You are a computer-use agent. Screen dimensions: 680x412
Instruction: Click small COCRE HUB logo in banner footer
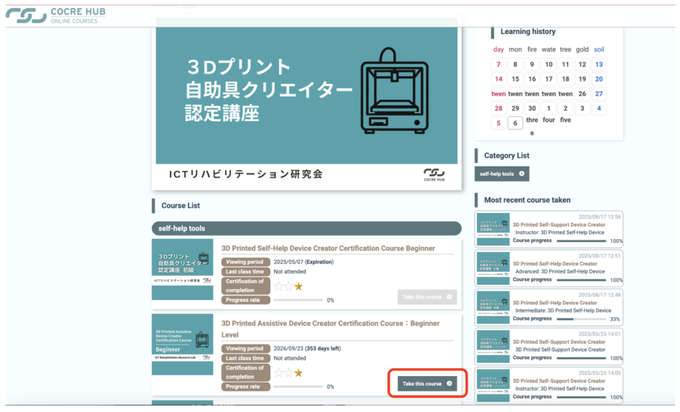coord(435,174)
